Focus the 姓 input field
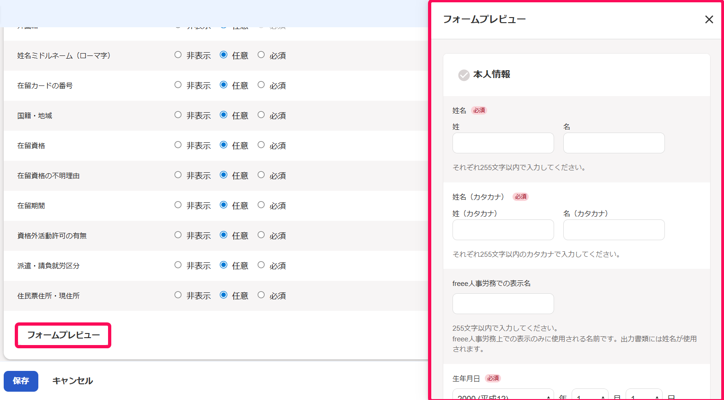724x400 pixels. coord(503,143)
